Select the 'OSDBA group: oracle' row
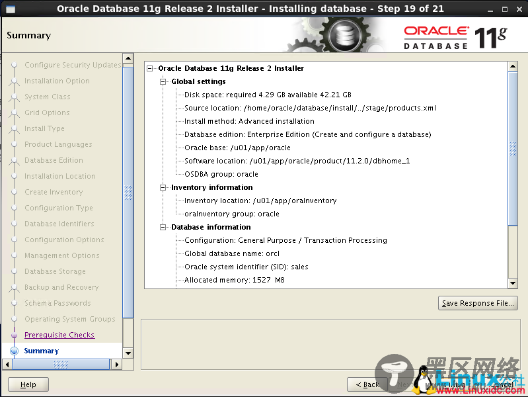This screenshot has width=528, height=397. [221, 175]
